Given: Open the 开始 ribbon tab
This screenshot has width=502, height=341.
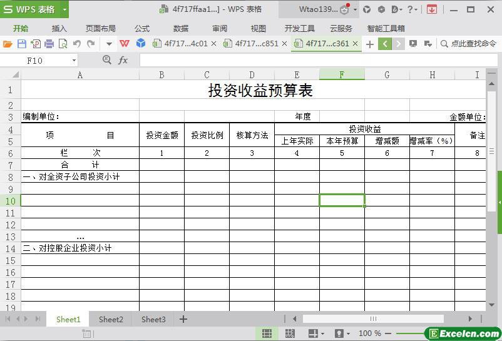Looking at the screenshot, I should point(21,29).
